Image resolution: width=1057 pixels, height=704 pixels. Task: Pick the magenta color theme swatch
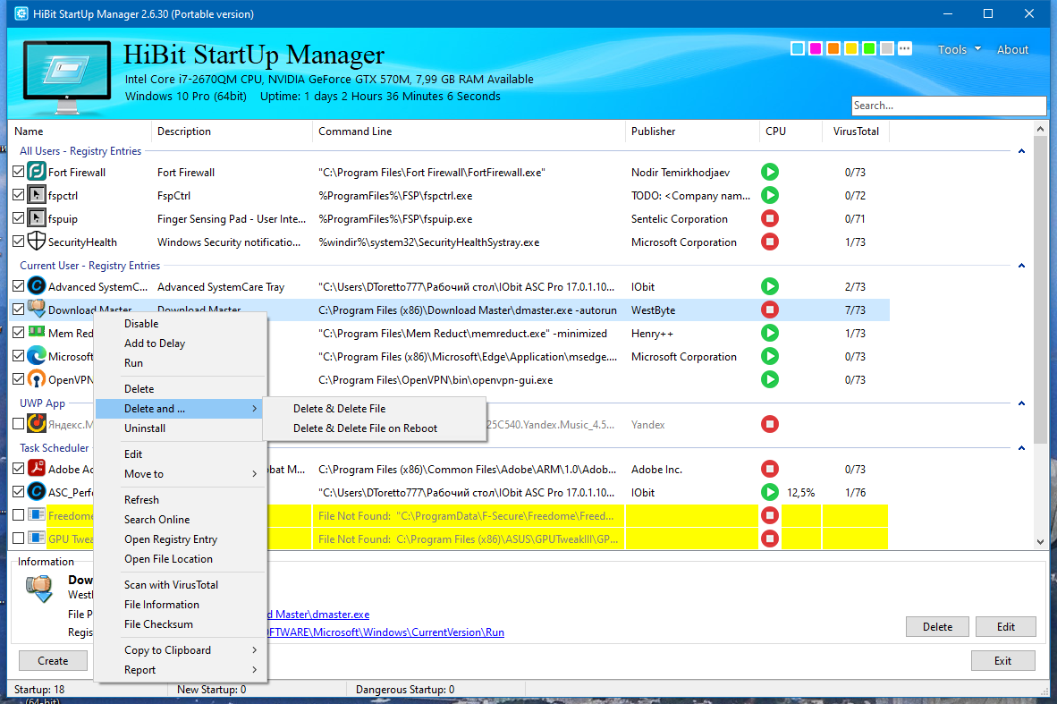tap(815, 48)
